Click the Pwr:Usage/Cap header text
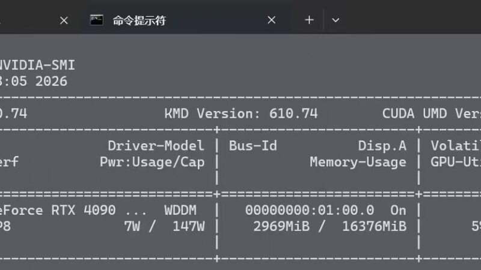The image size is (481, 270). (152, 162)
